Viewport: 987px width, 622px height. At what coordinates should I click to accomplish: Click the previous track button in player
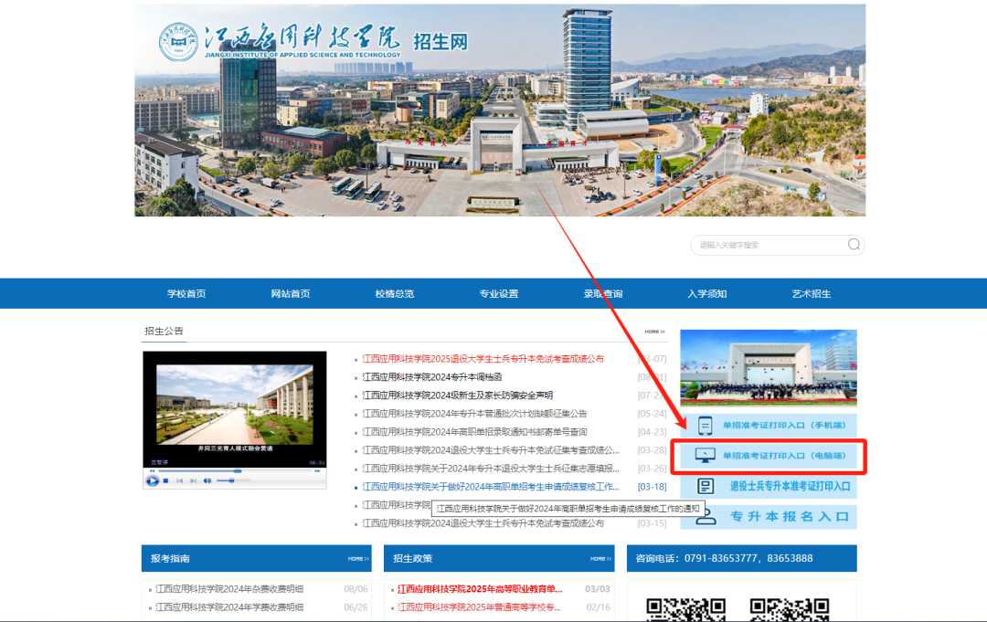(179, 480)
